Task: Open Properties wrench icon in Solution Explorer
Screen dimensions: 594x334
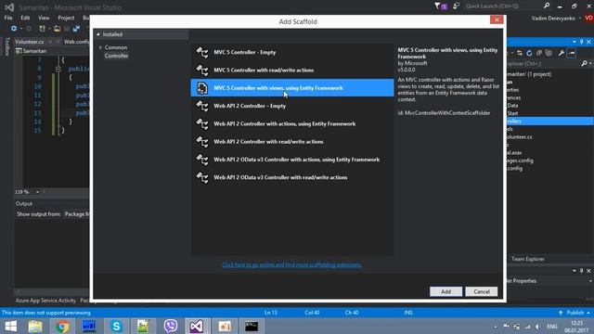Action: click(561, 53)
